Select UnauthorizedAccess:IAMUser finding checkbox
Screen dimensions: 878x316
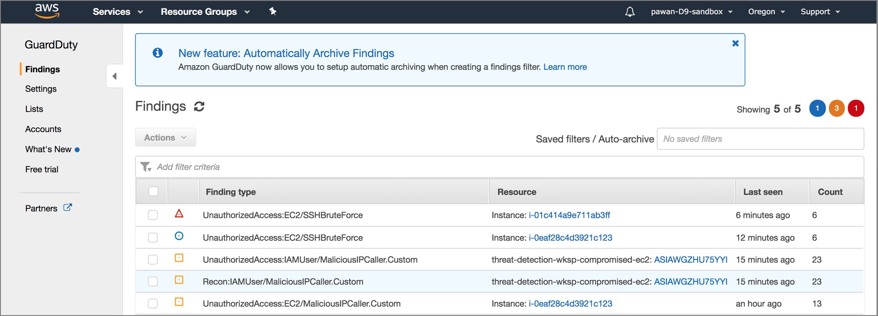click(x=152, y=259)
